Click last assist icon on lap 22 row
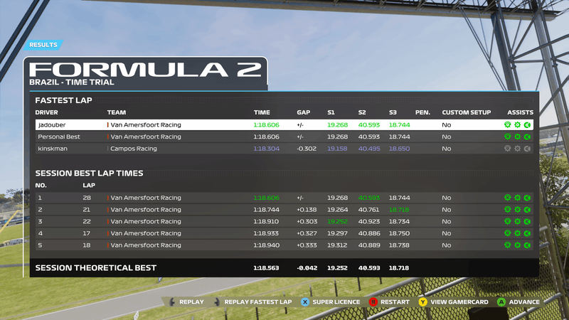 coord(527,221)
